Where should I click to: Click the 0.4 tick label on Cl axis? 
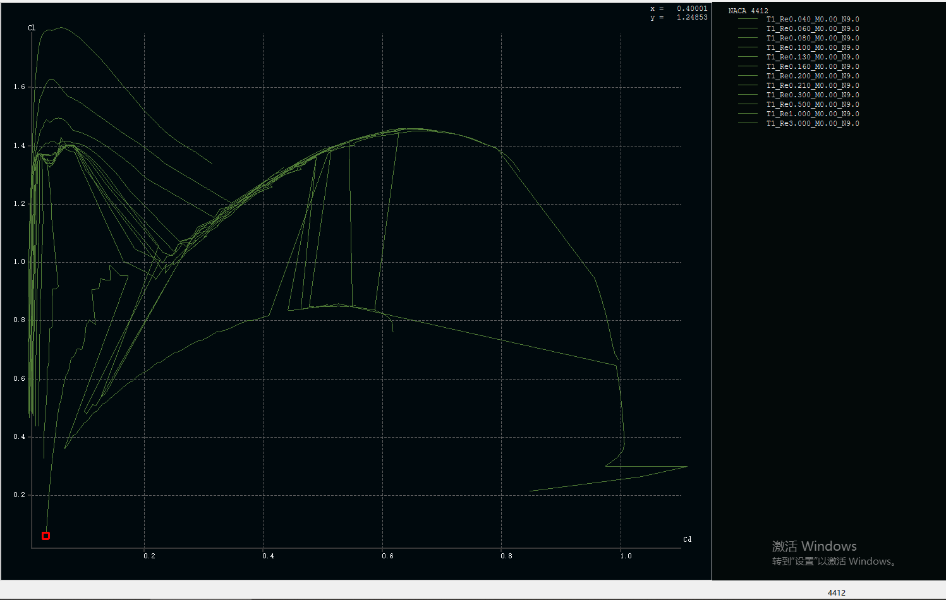coord(20,436)
